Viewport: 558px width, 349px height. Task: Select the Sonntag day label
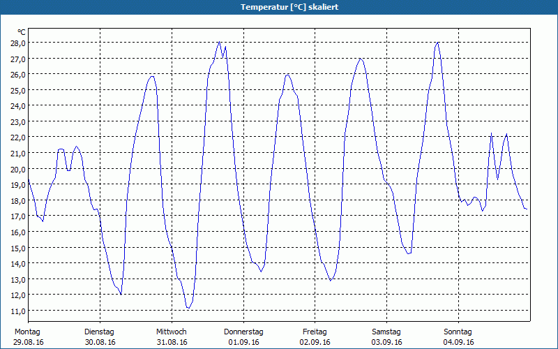point(458,332)
